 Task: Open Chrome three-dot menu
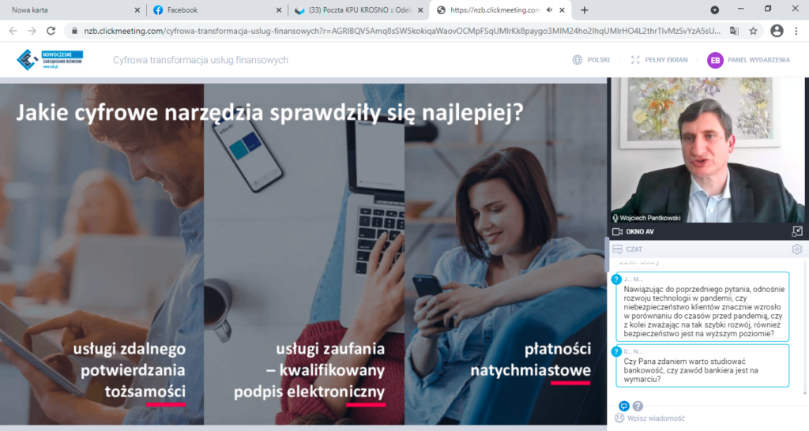(796, 31)
